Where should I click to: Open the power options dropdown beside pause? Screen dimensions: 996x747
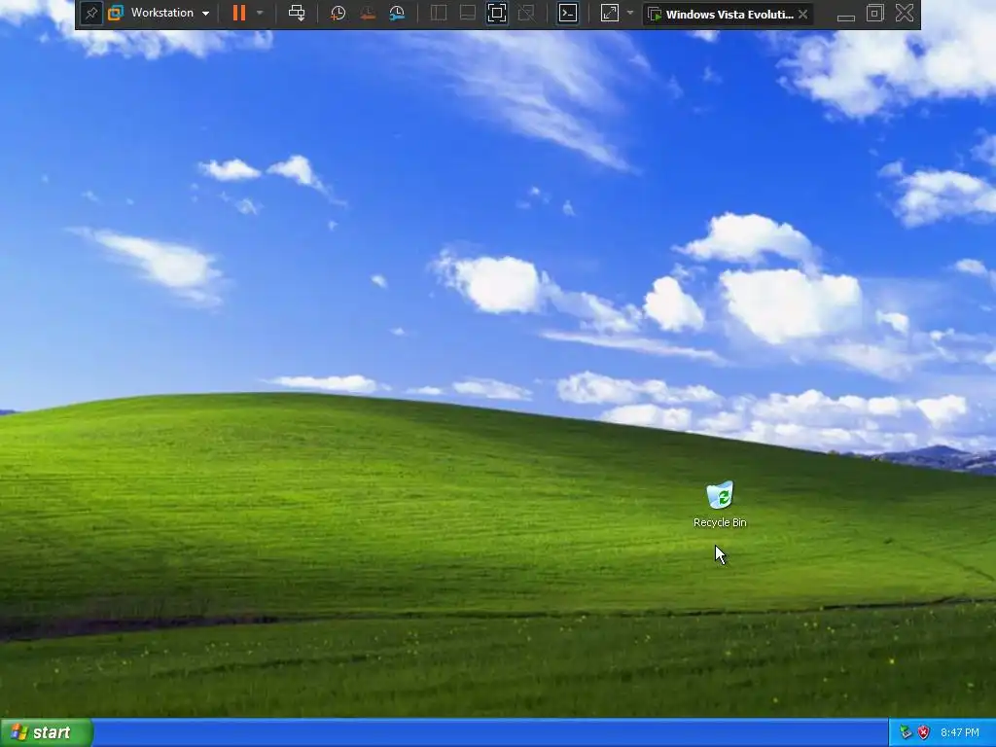pos(260,13)
